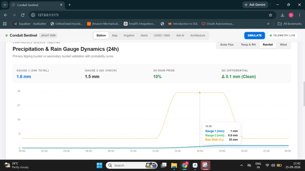305x171 pixels.
Task: Reload the current page
Action: click(23, 15)
